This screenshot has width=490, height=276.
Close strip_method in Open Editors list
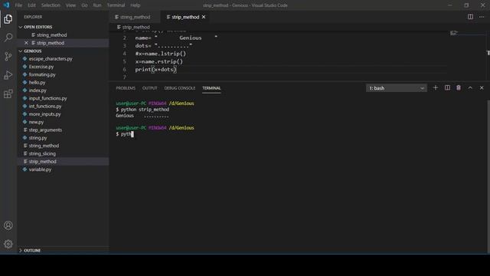point(26,43)
